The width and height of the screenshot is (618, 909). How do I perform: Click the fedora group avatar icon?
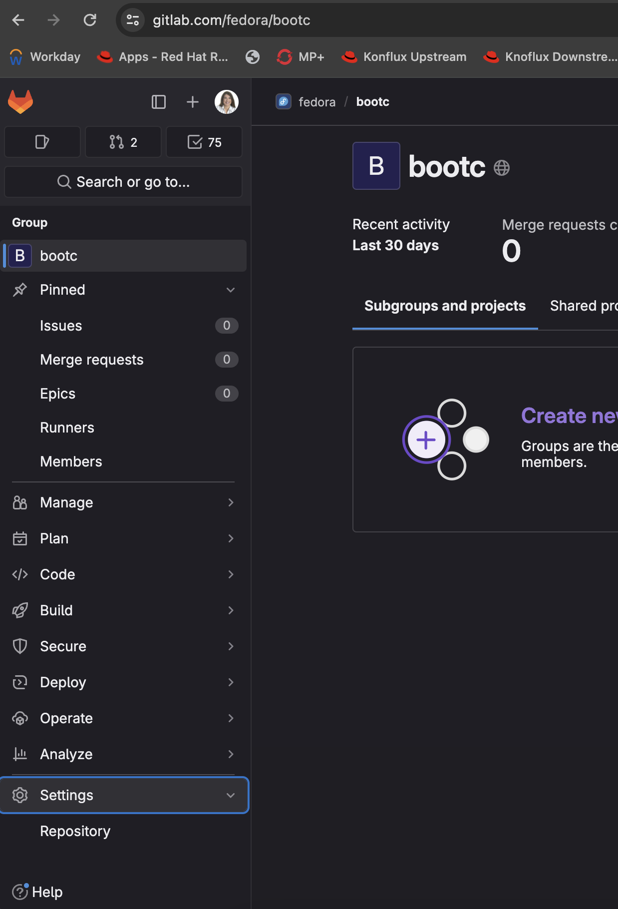click(284, 102)
